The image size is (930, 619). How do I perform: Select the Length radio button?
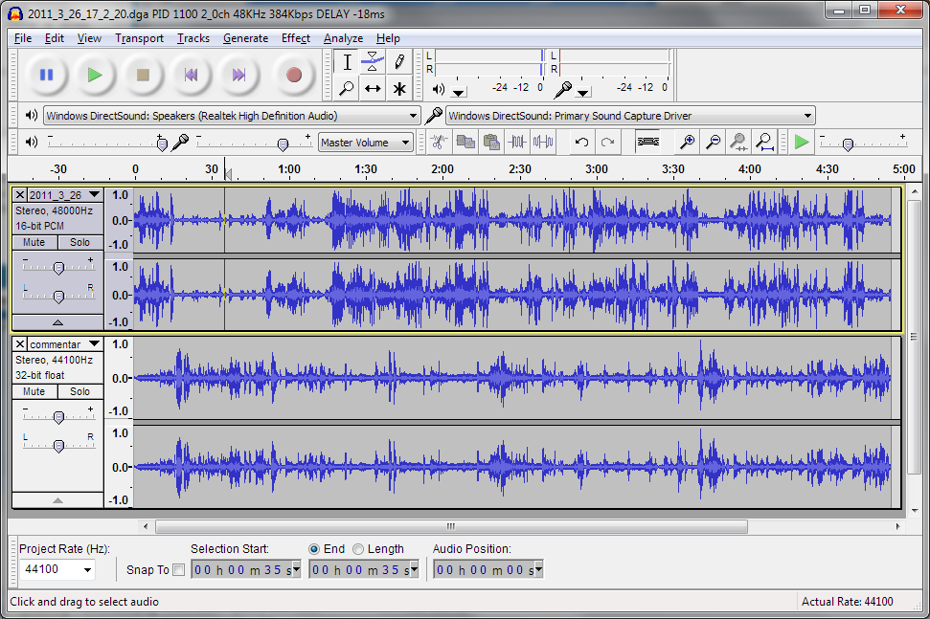coord(358,549)
